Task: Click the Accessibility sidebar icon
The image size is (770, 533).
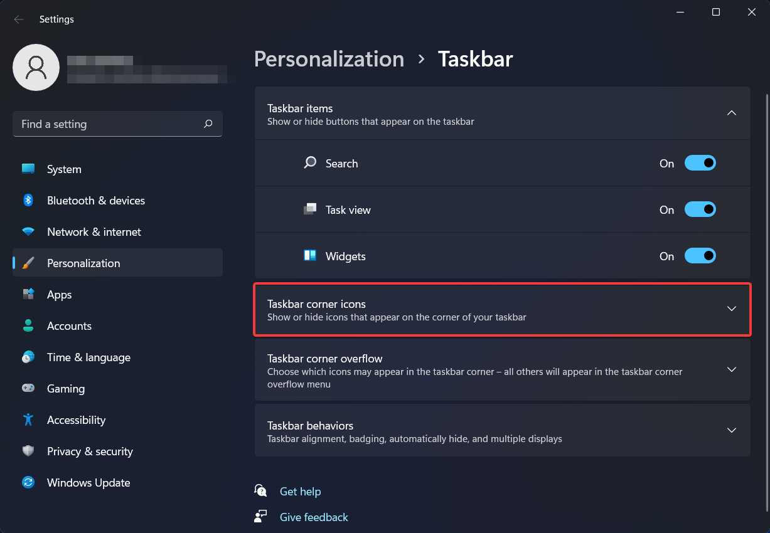Action: click(x=75, y=420)
